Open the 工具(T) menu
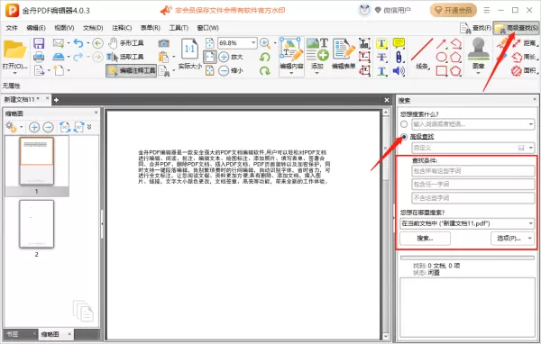The image size is (541, 344). click(x=179, y=28)
